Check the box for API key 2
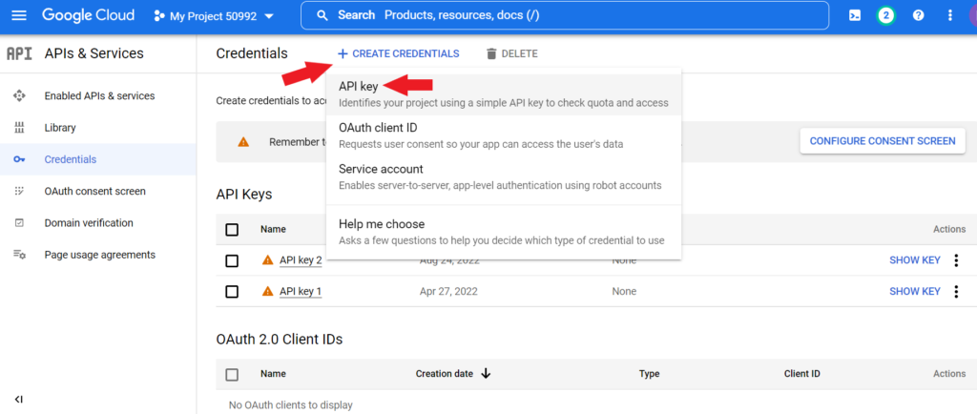The image size is (977, 414). (x=232, y=260)
